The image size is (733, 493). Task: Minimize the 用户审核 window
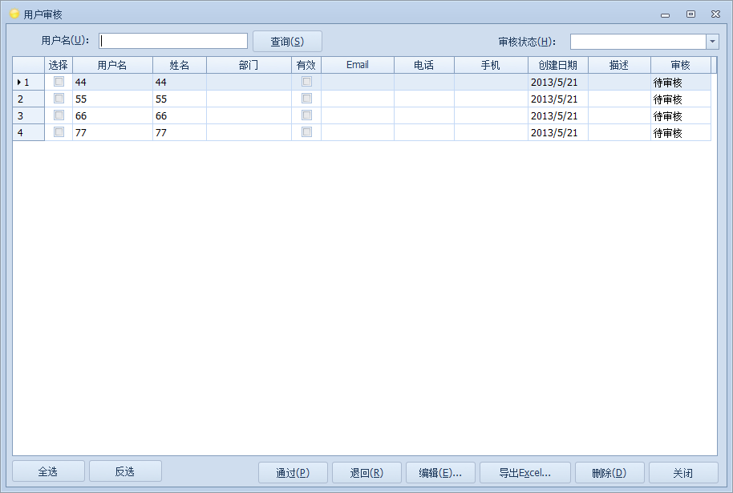[665, 15]
